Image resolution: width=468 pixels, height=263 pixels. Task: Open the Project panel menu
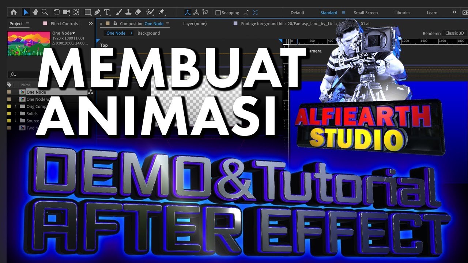28,24
